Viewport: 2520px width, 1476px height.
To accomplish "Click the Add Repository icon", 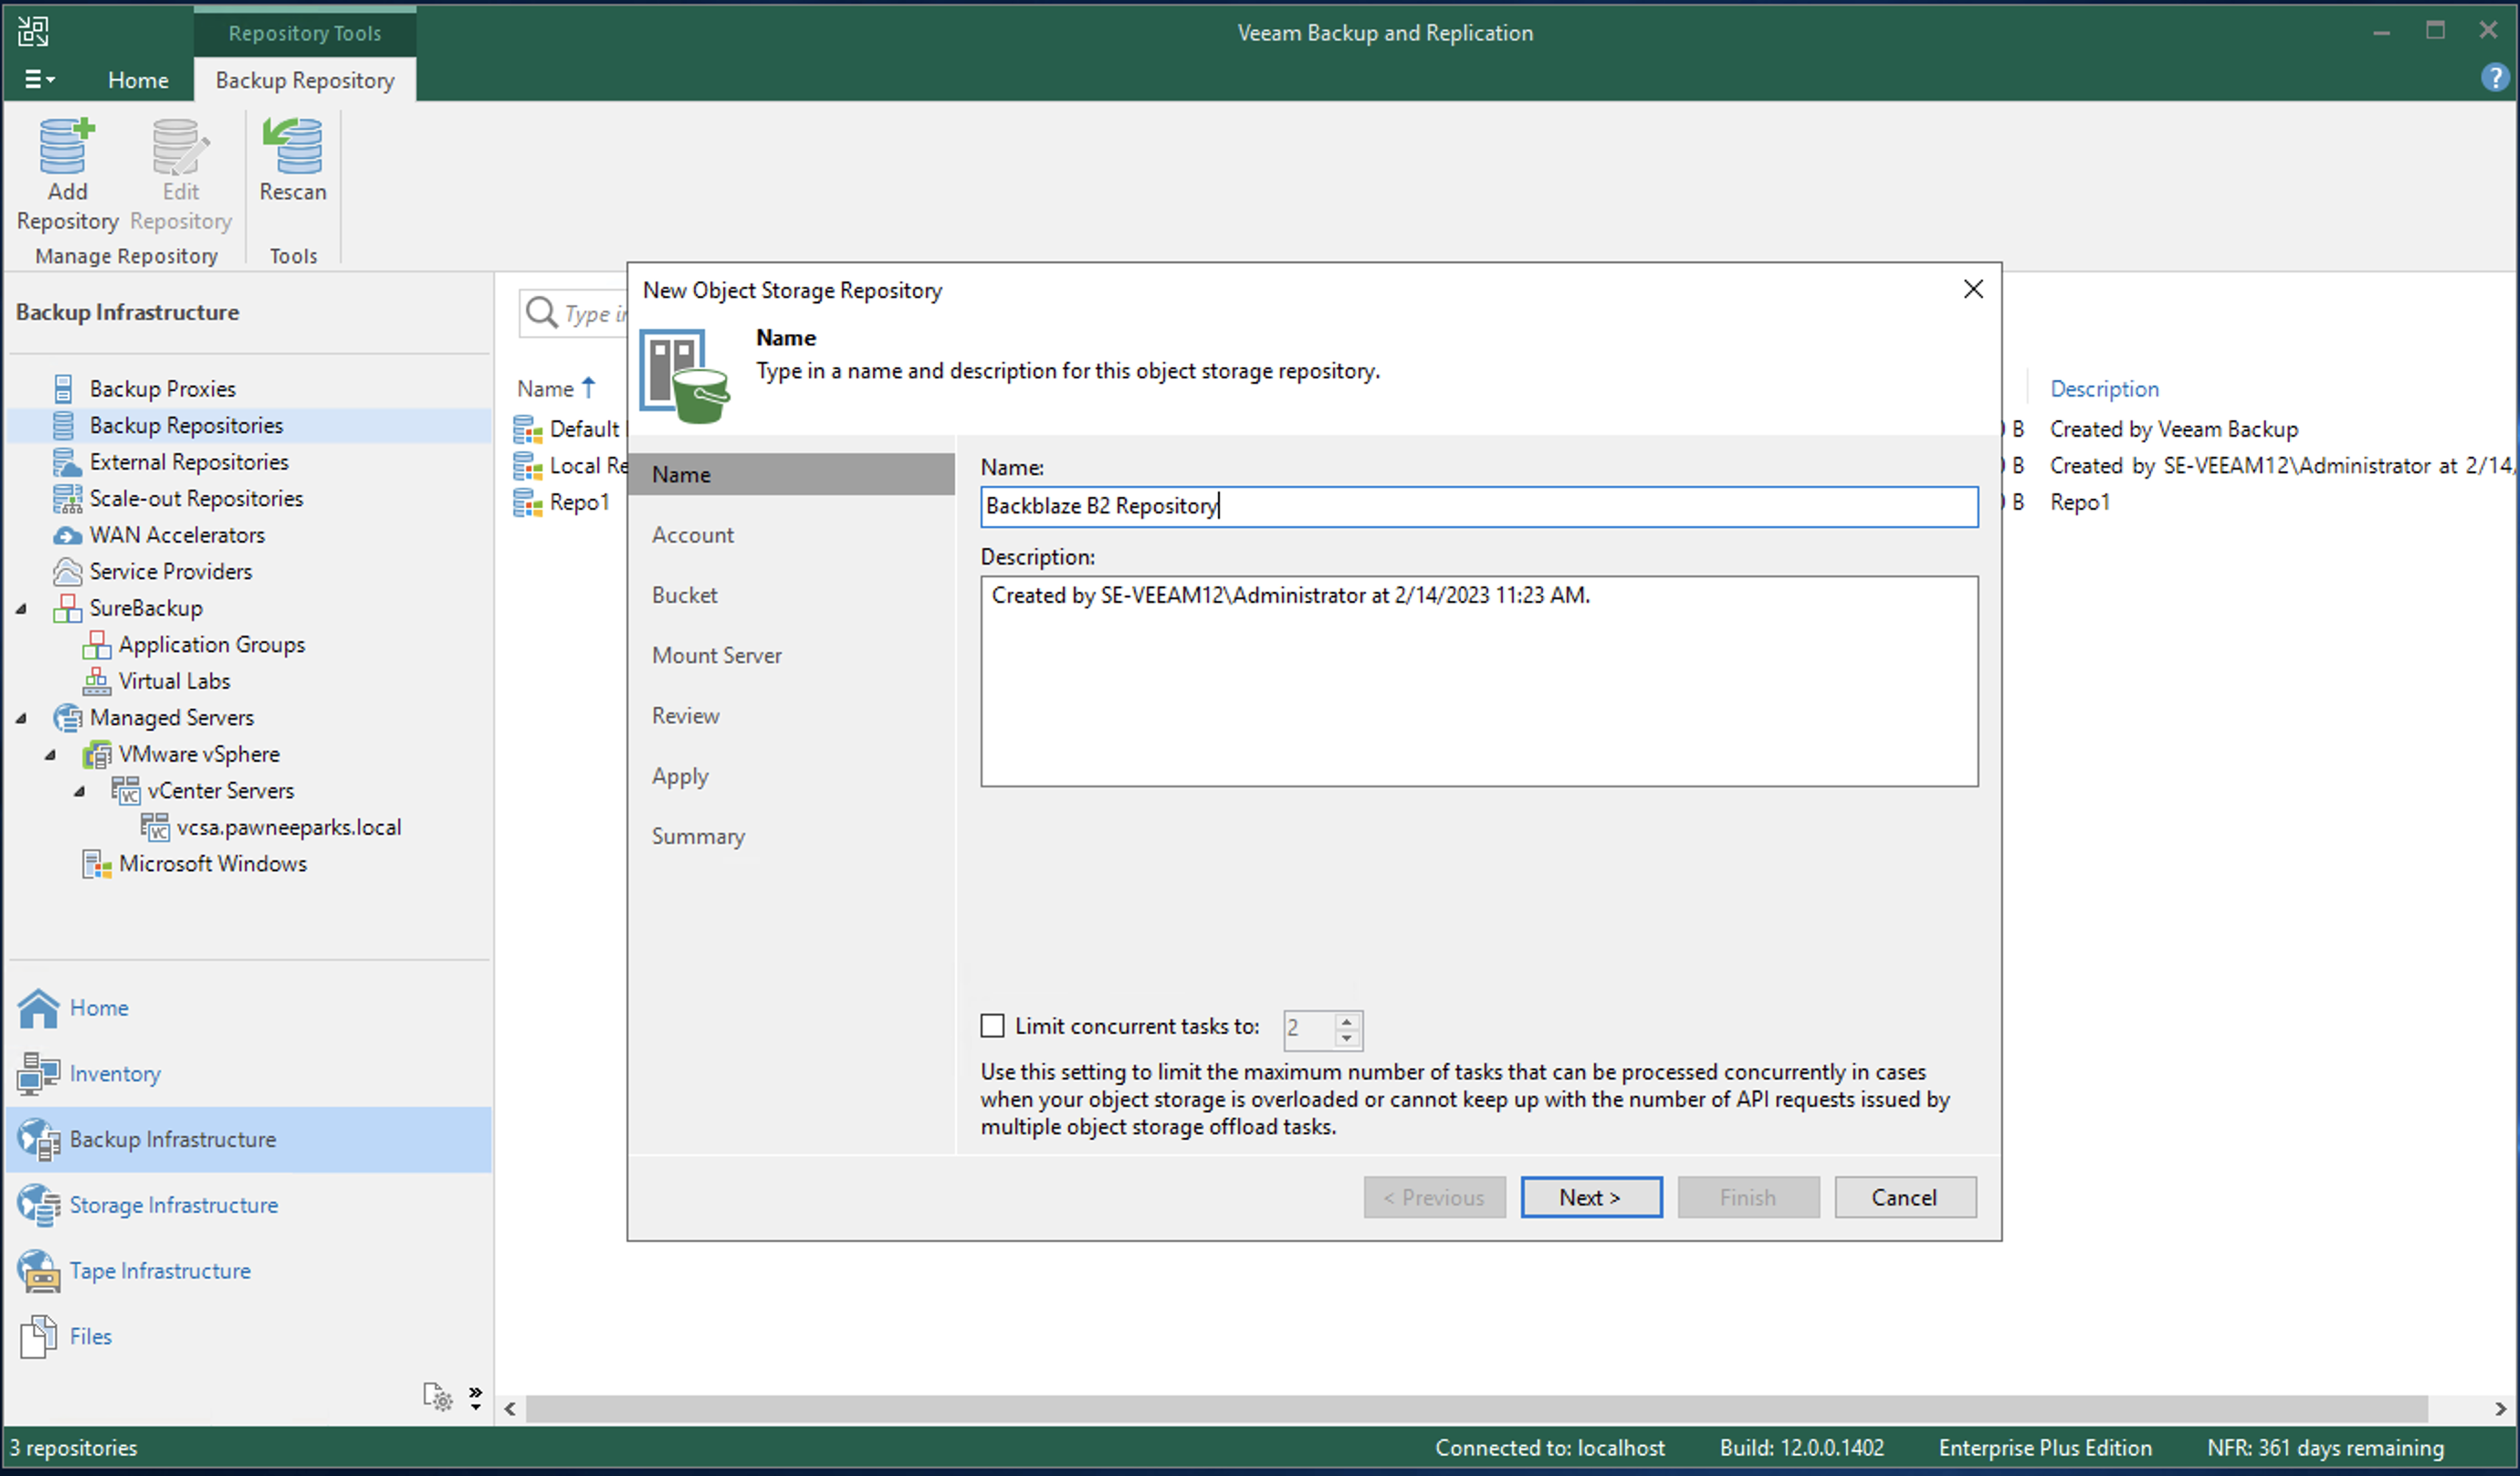I will pyautogui.click(x=67, y=146).
